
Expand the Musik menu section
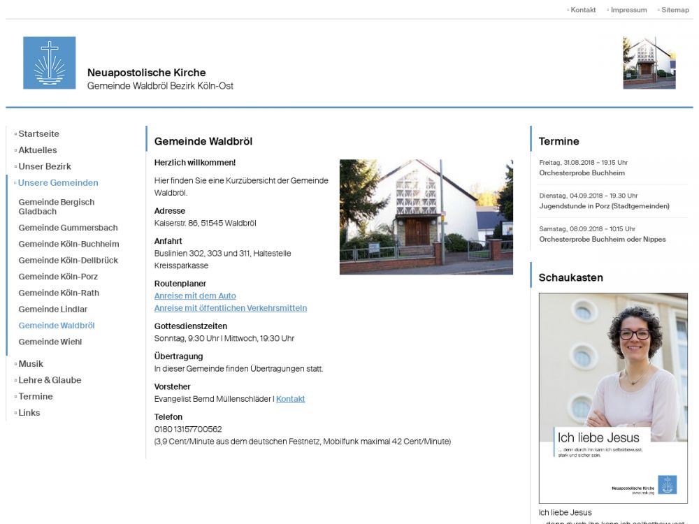click(x=31, y=364)
